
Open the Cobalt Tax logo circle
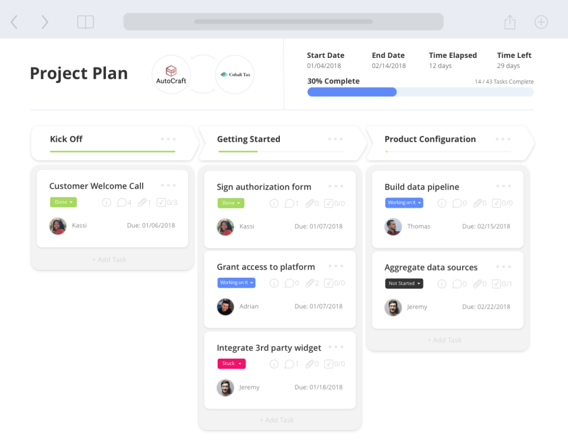point(235,74)
